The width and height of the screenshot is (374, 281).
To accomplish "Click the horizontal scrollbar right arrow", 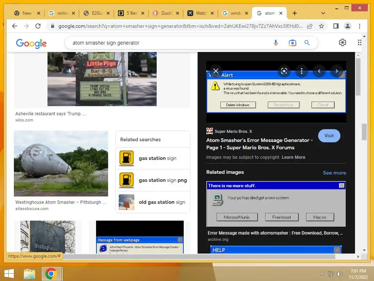I will pyautogui.click(x=358, y=256).
